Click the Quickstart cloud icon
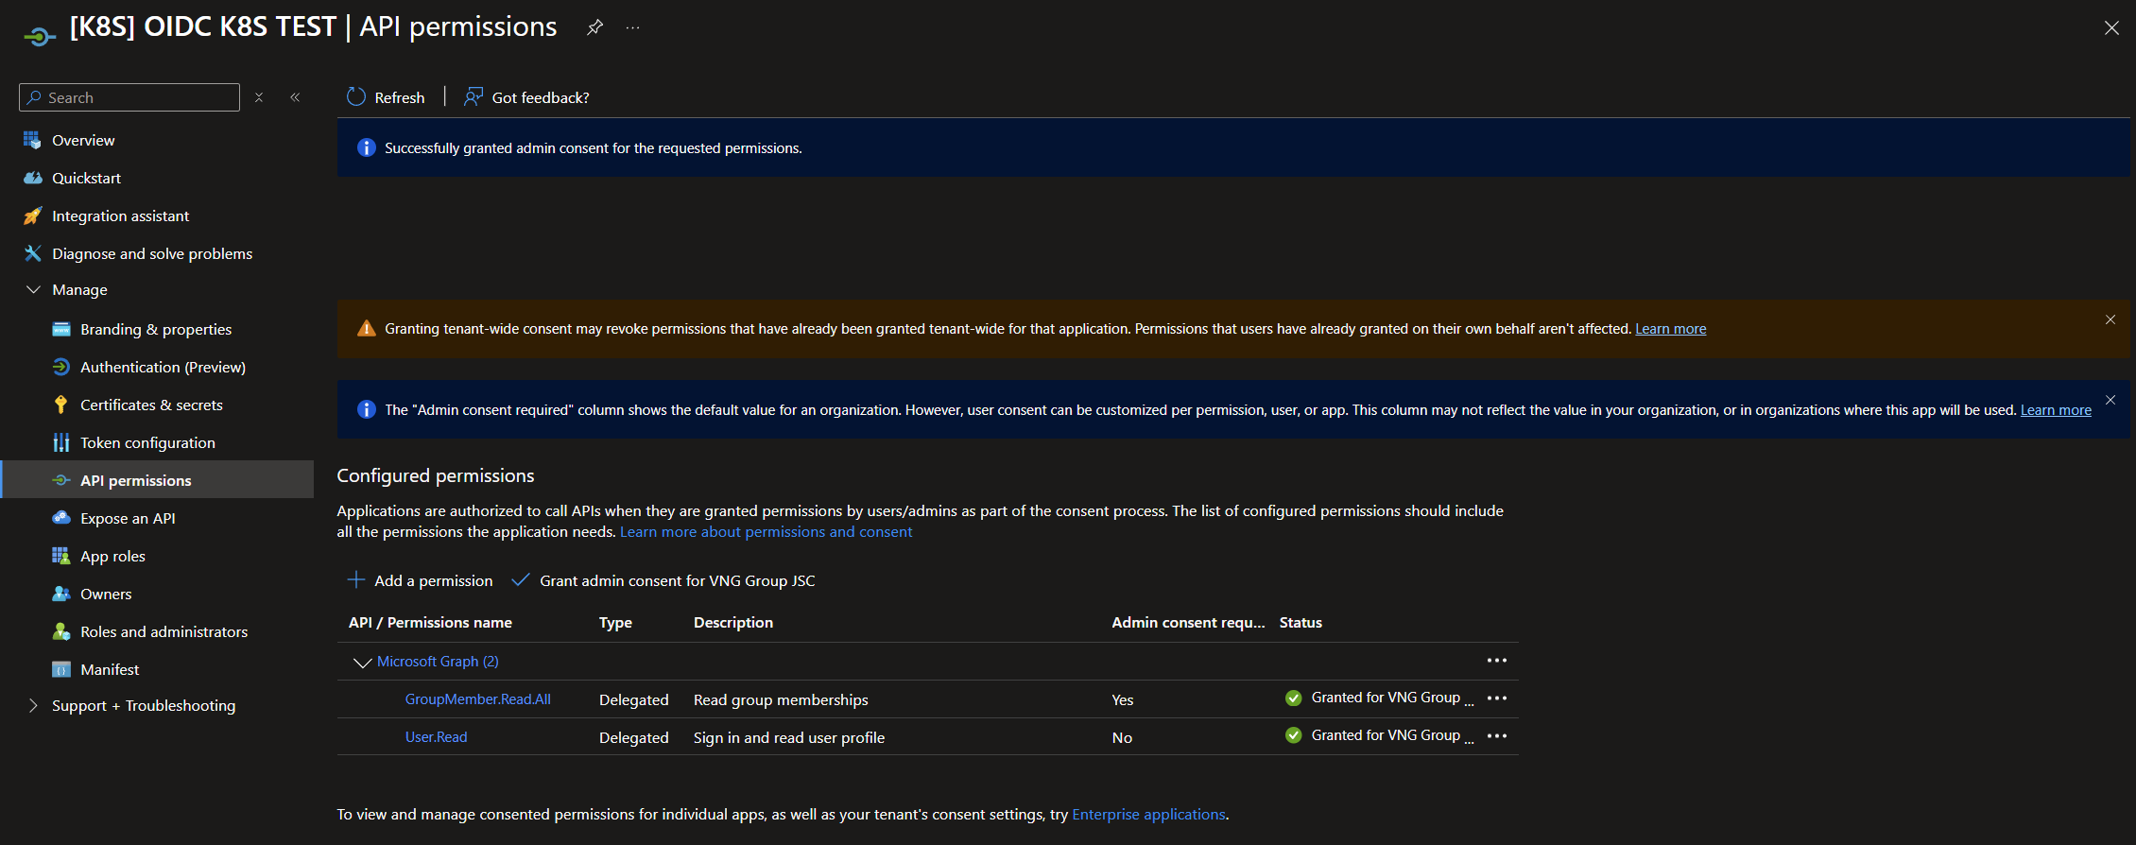This screenshot has width=2136, height=845. coord(32,178)
